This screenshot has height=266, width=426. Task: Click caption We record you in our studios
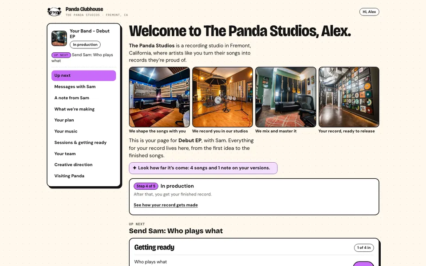[x=220, y=131]
